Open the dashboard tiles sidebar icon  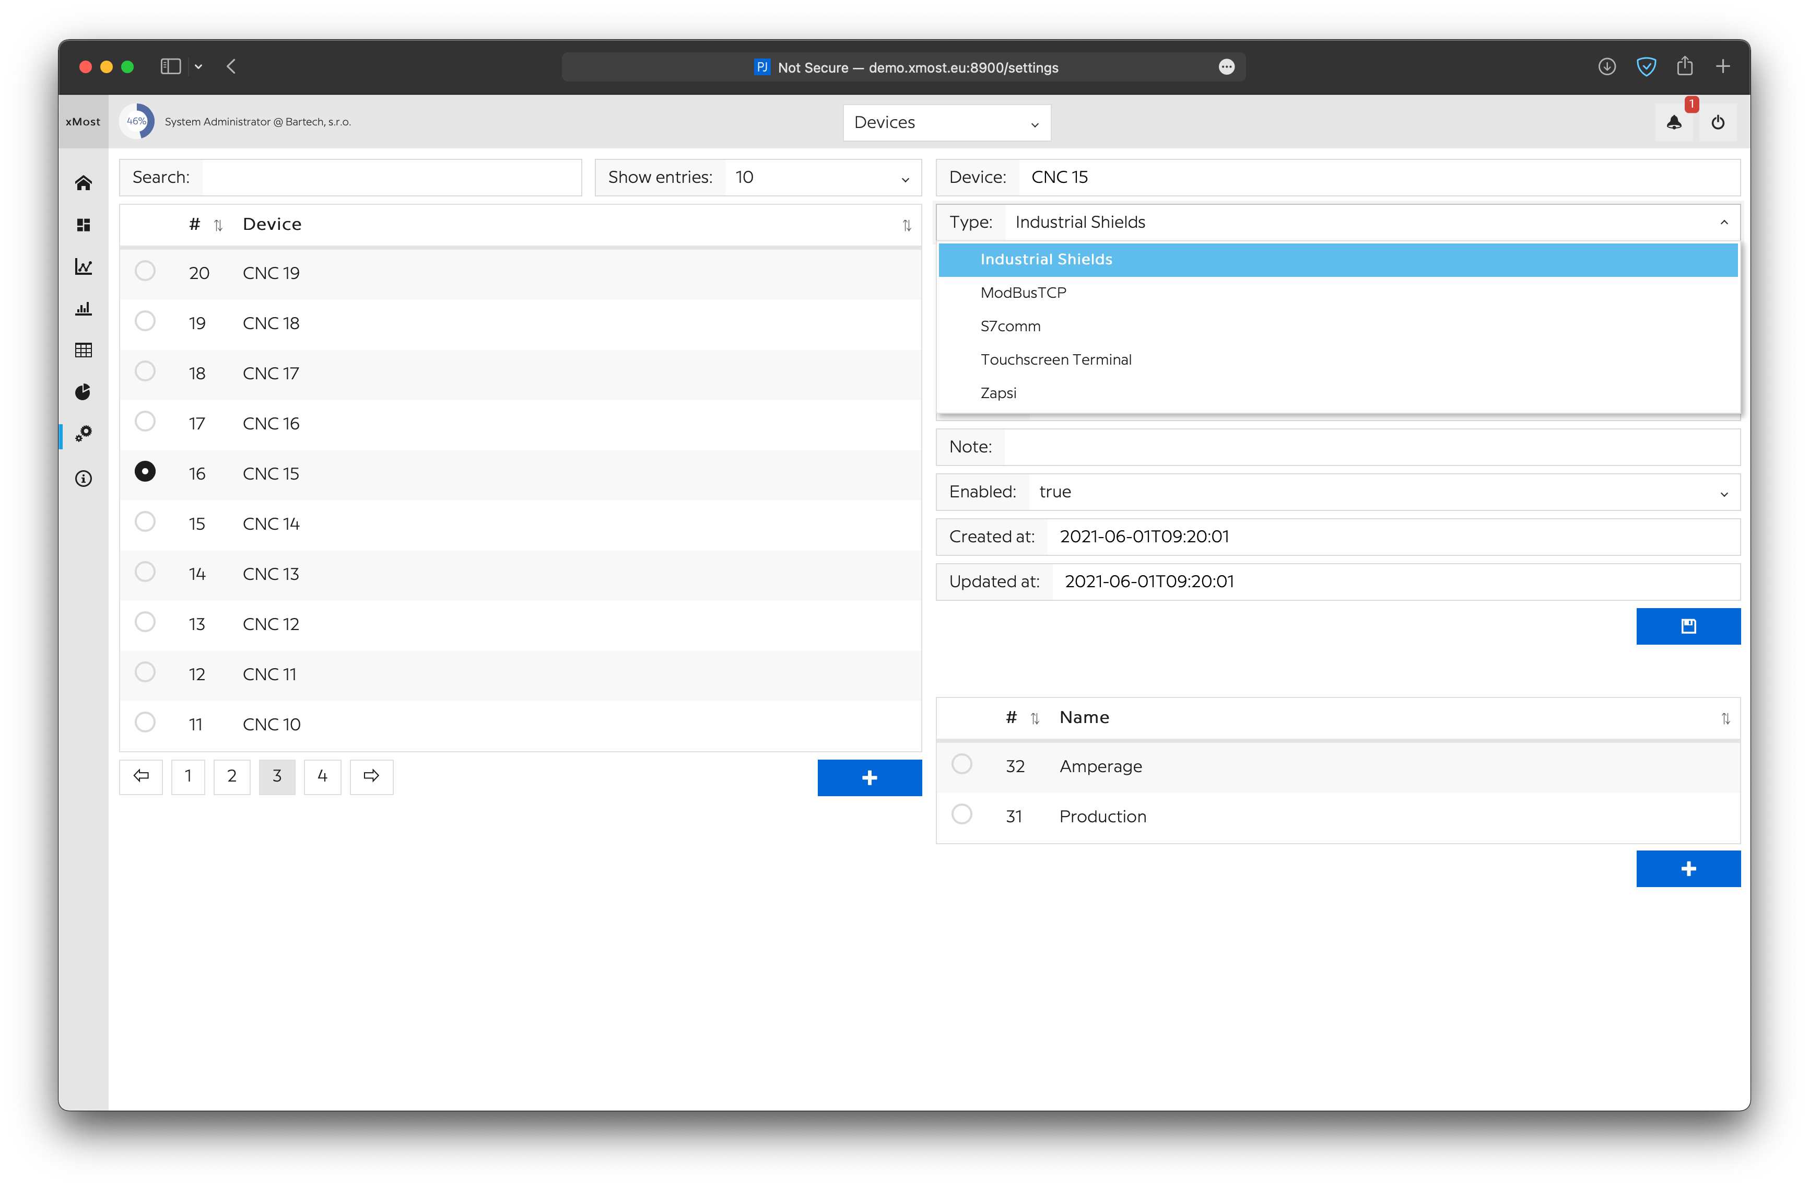[x=84, y=225]
